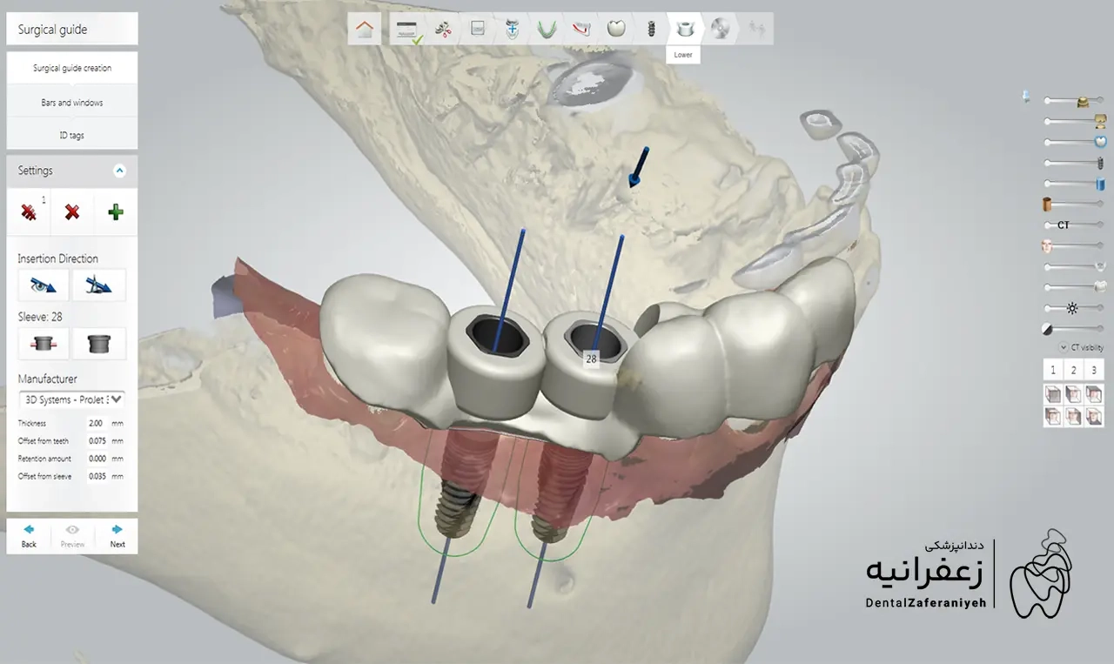
Task: Select bottom-left cube view icon
Action: pyautogui.click(x=1053, y=416)
